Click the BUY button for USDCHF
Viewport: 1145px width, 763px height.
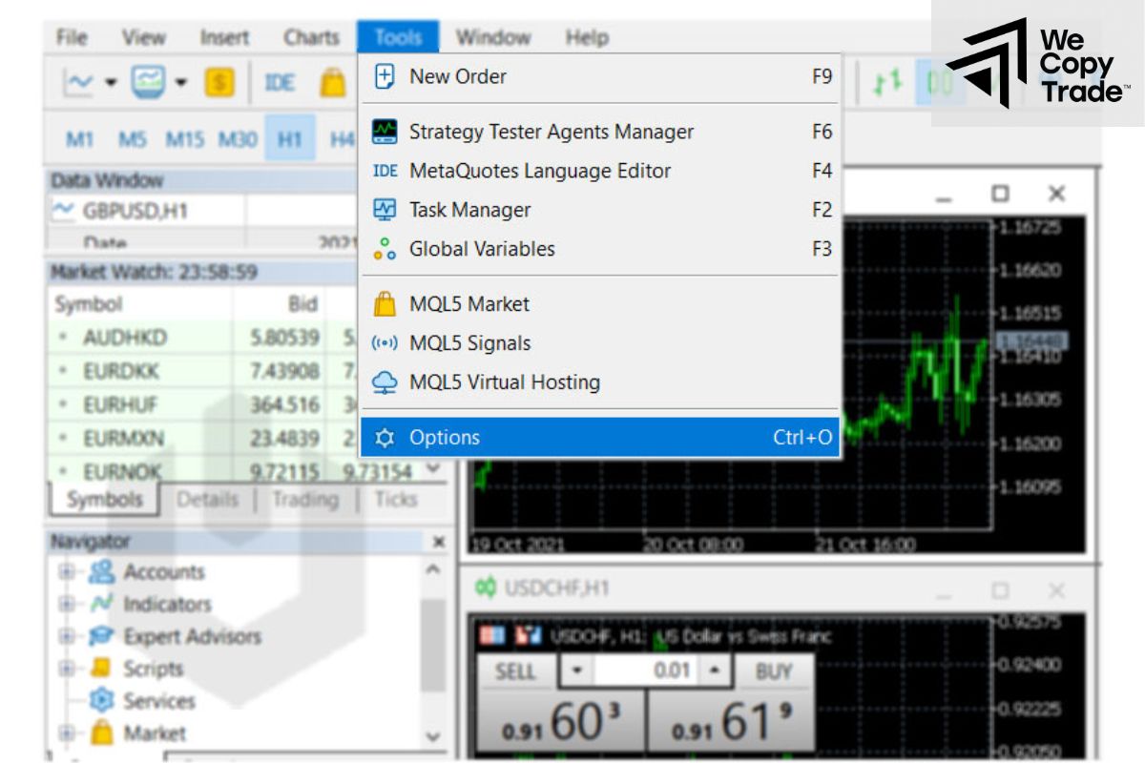[774, 672]
